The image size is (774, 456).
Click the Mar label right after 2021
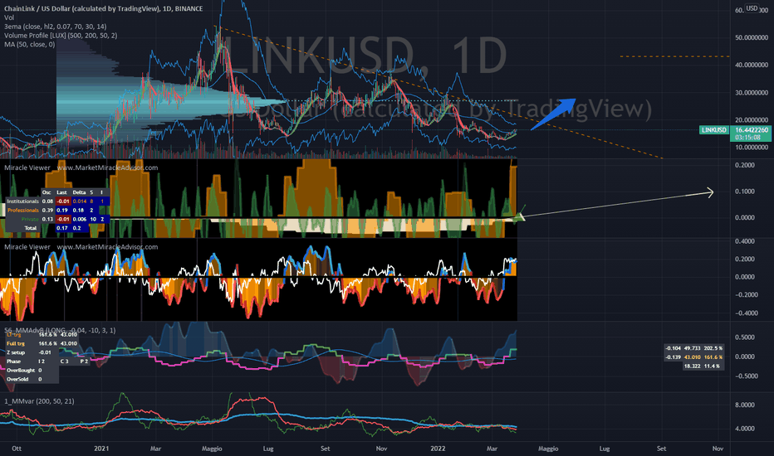pyautogui.click(x=155, y=448)
